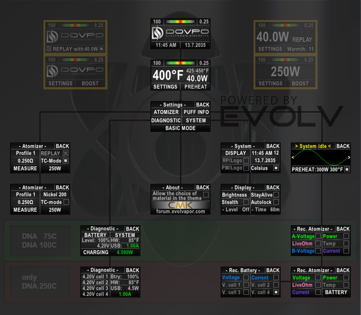
Task: Click the faded 250W power readout
Action: click(285, 71)
